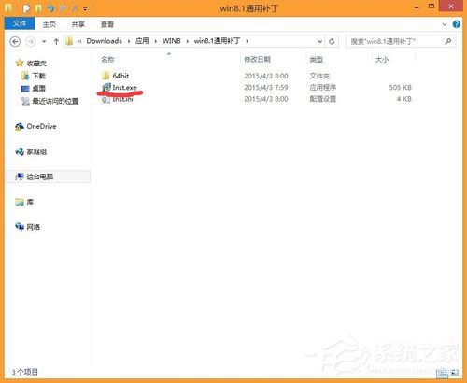Image resolution: width=467 pixels, height=383 pixels.
Task: Open 下载 in the navigation pane
Action: tap(38, 76)
